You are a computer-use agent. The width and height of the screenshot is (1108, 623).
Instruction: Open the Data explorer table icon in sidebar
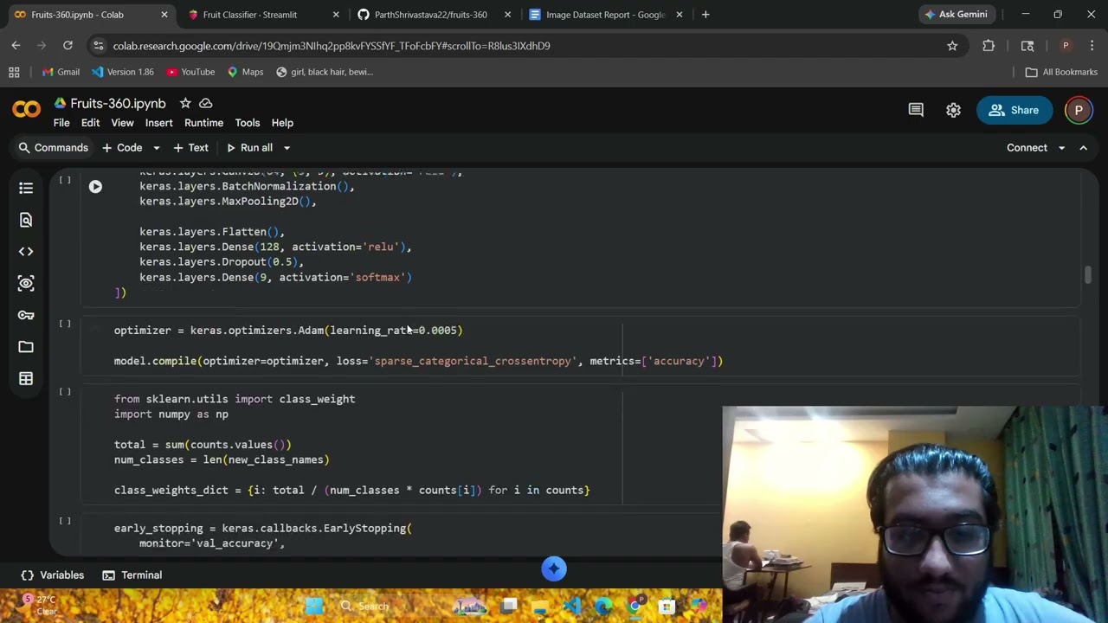click(x=26, y=378)
